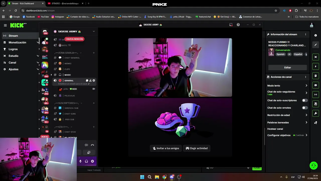Click the info icon in Kick right sidebar
The height and width of the screenshot is (181, 321).
(x=315, y=35)
